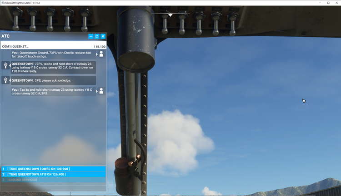Screen dimensions: 341x196
Task: Pop out the ATC panel to a separate window
Action: pos(97,36)
